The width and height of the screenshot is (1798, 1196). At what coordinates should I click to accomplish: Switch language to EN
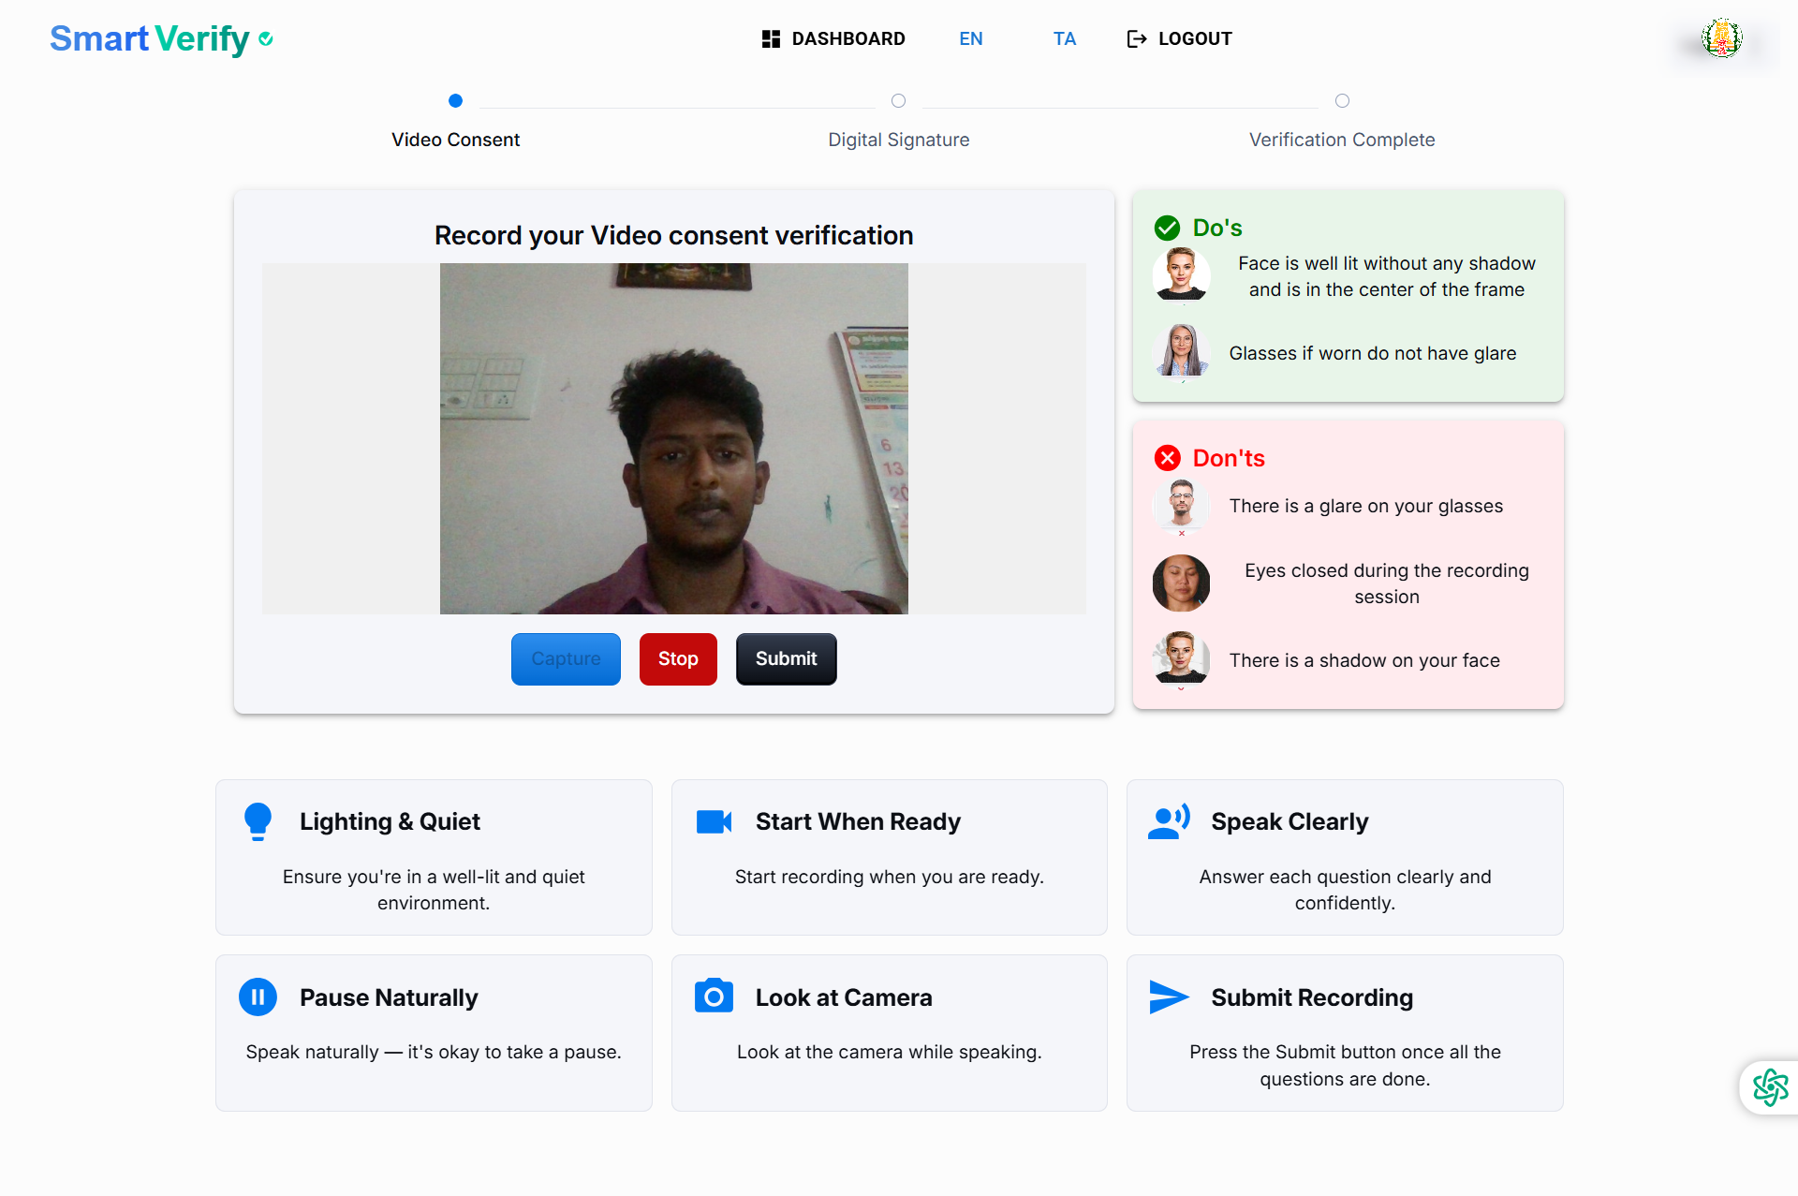coord(970,38)
